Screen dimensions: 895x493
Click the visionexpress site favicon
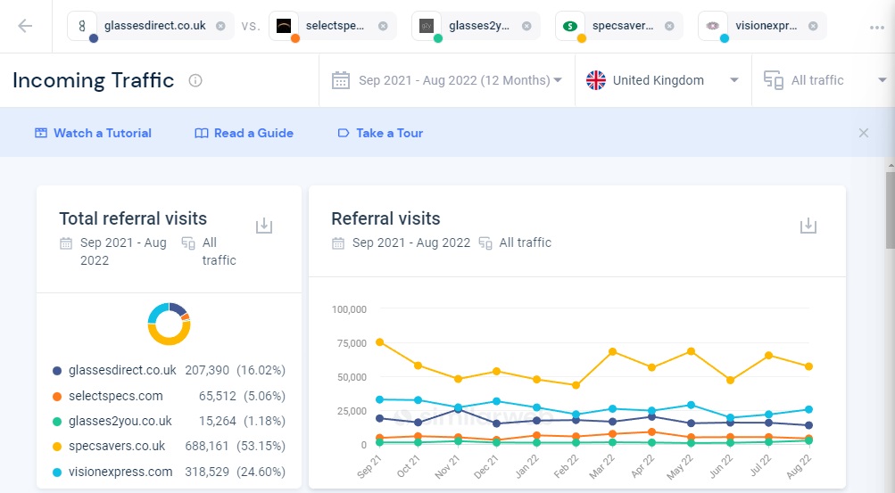712,26
